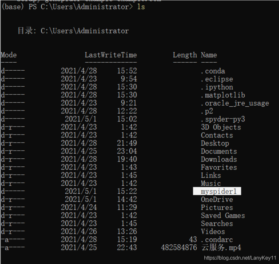Click the 2021/4/26 date of Videos
Screen dimensions: 279x264
click(79, 232)
